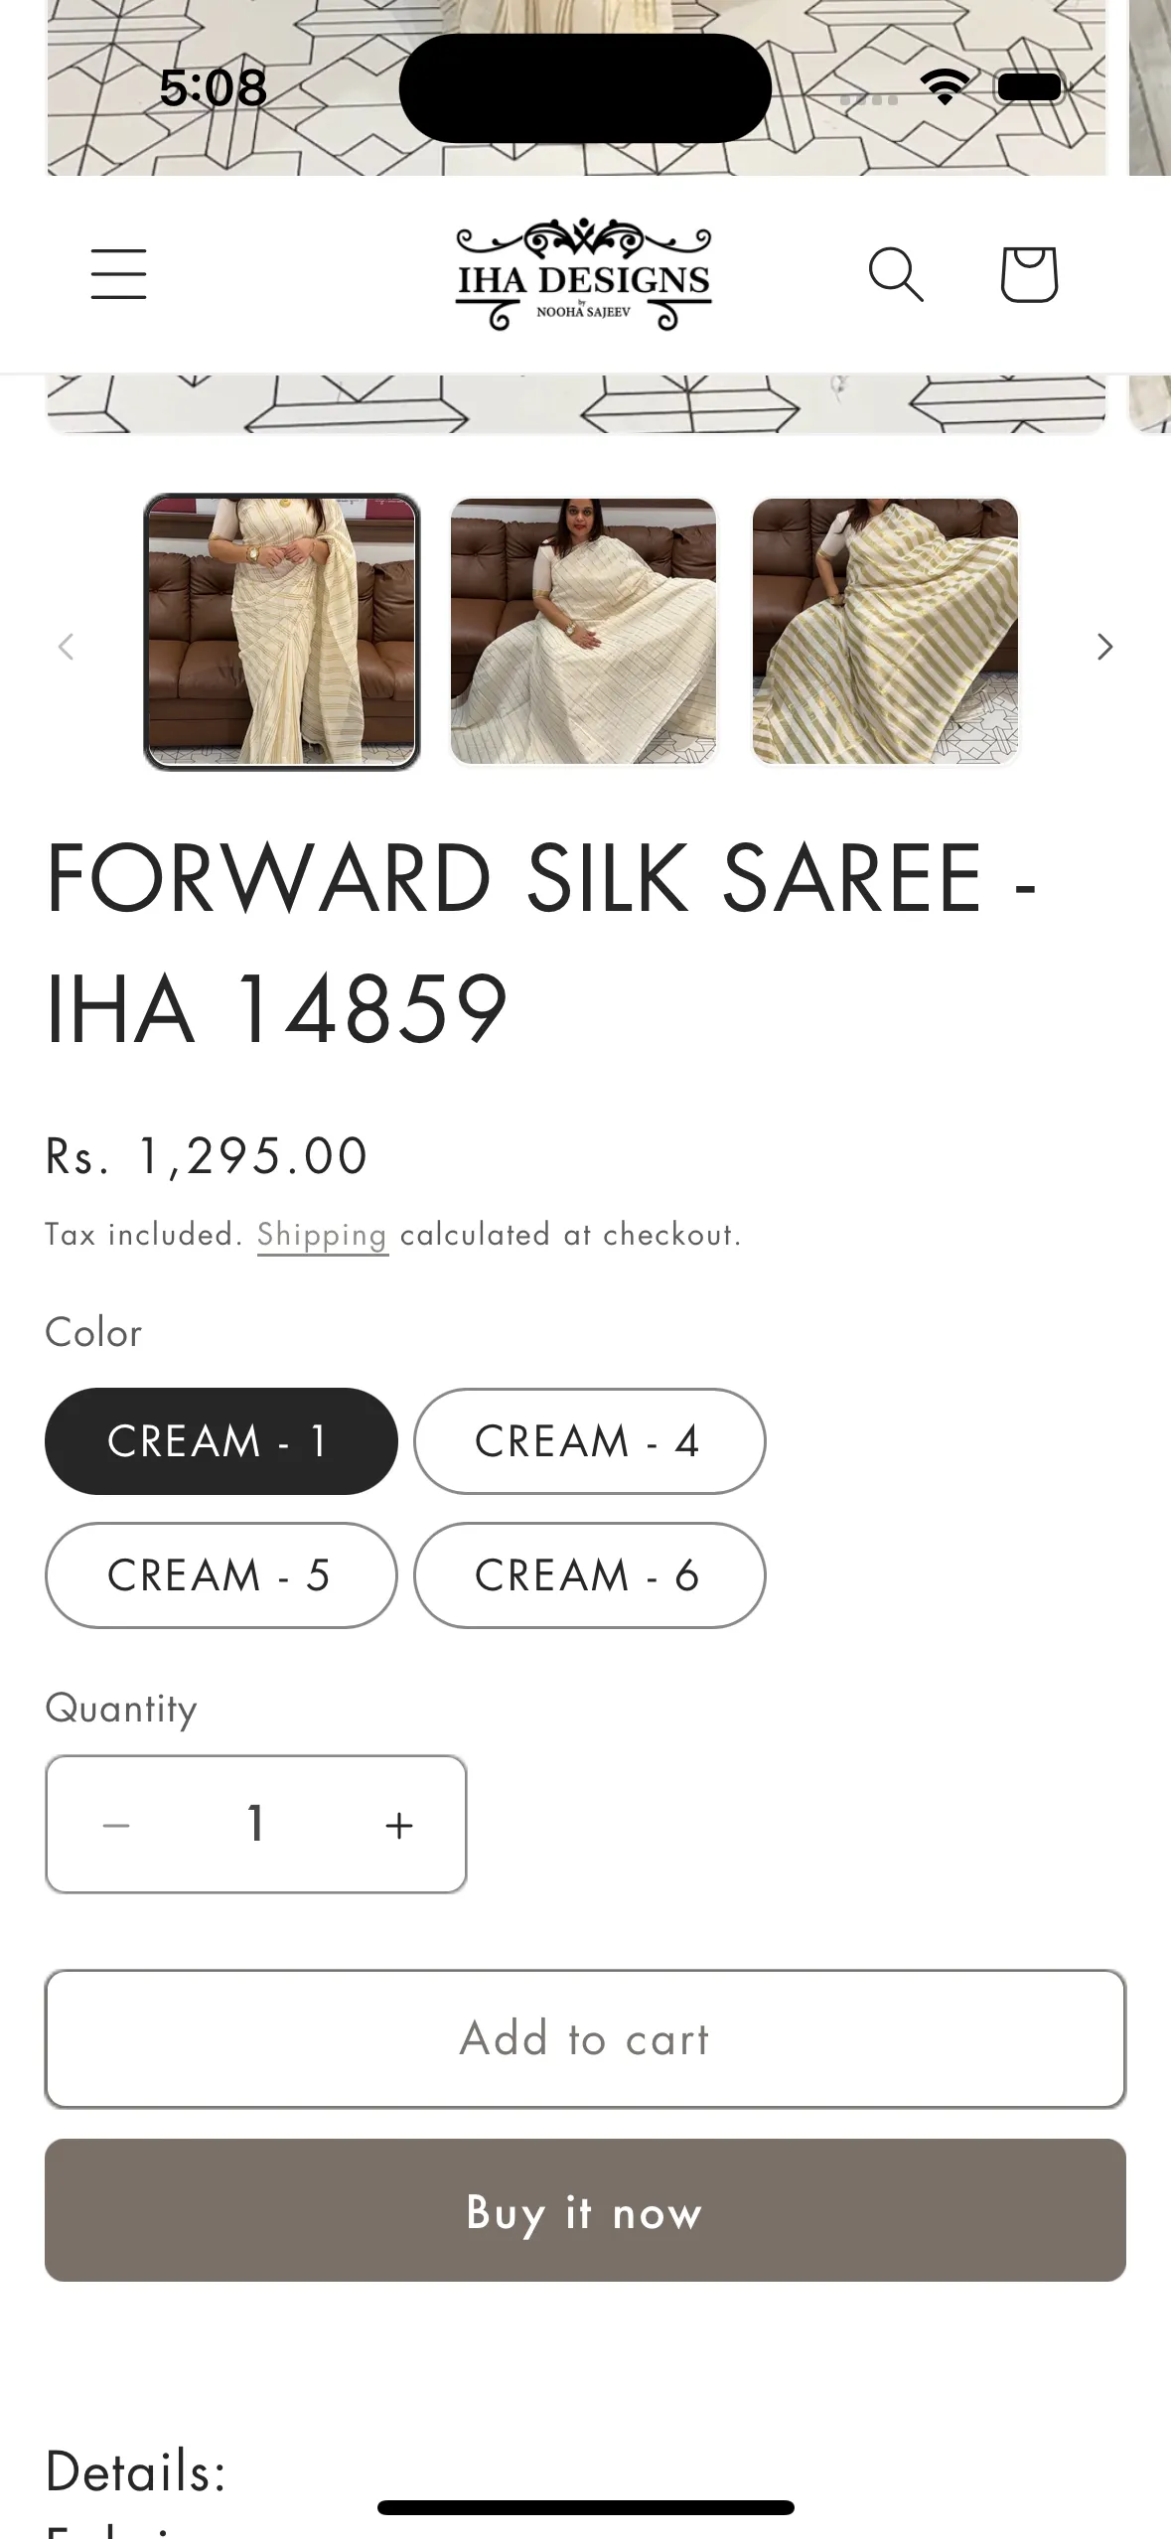
Task: Choose the CREAM - 5 color option
Action: (x=220, y=1574)
